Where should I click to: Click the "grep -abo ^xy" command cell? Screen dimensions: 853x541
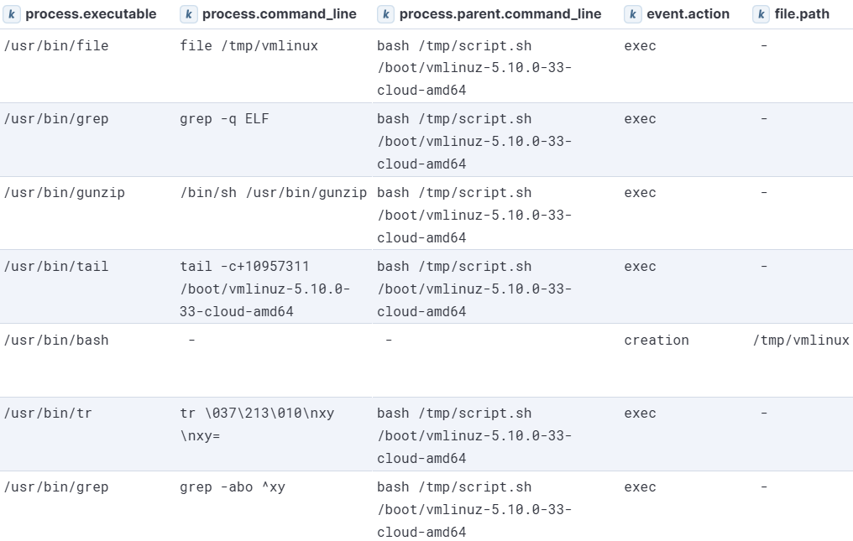coord(233,487)
